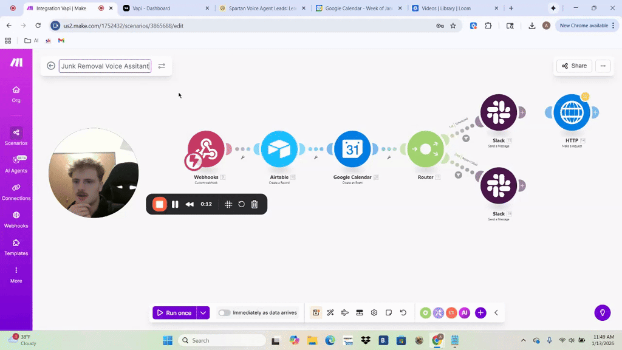Collapse the bottom toolbar with chevron
The height and width of the screenshot is (350, 622).
(496, 313)
